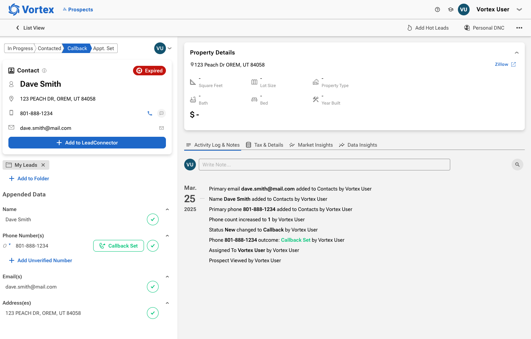
Task: Click Add Unverified Number link
Action: tap(40, 260)
